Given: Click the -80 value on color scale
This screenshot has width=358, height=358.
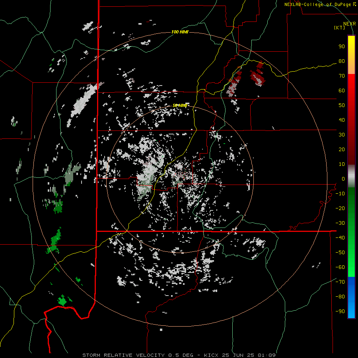Looking at the screenshot, I should coord(340,297).
